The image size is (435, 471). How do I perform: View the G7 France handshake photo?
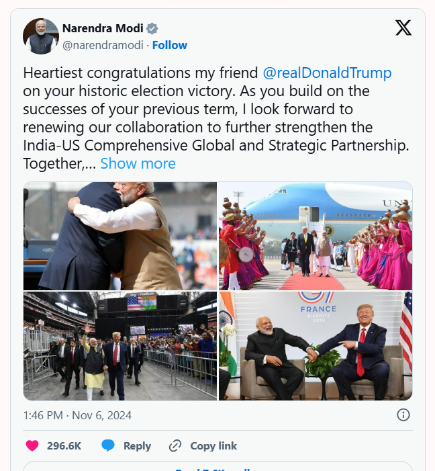pos(316,346)
